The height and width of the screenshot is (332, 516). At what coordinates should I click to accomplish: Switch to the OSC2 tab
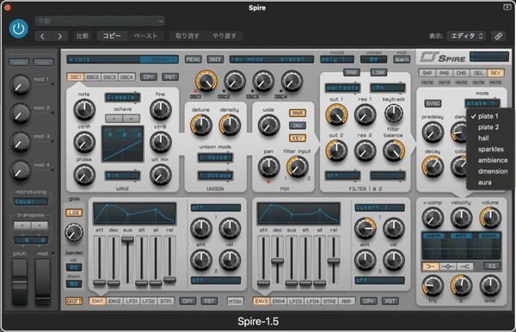93,77
